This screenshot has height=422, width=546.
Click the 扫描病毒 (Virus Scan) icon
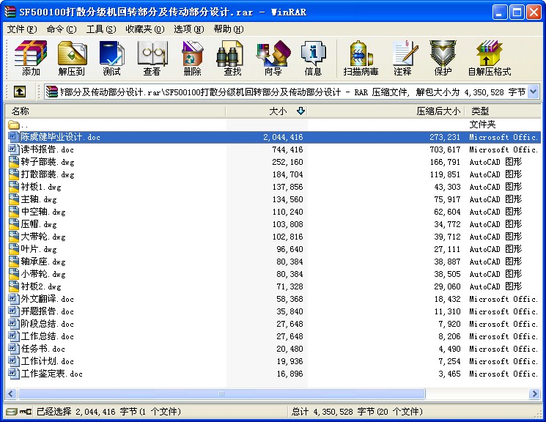click(x=361, y=54)
